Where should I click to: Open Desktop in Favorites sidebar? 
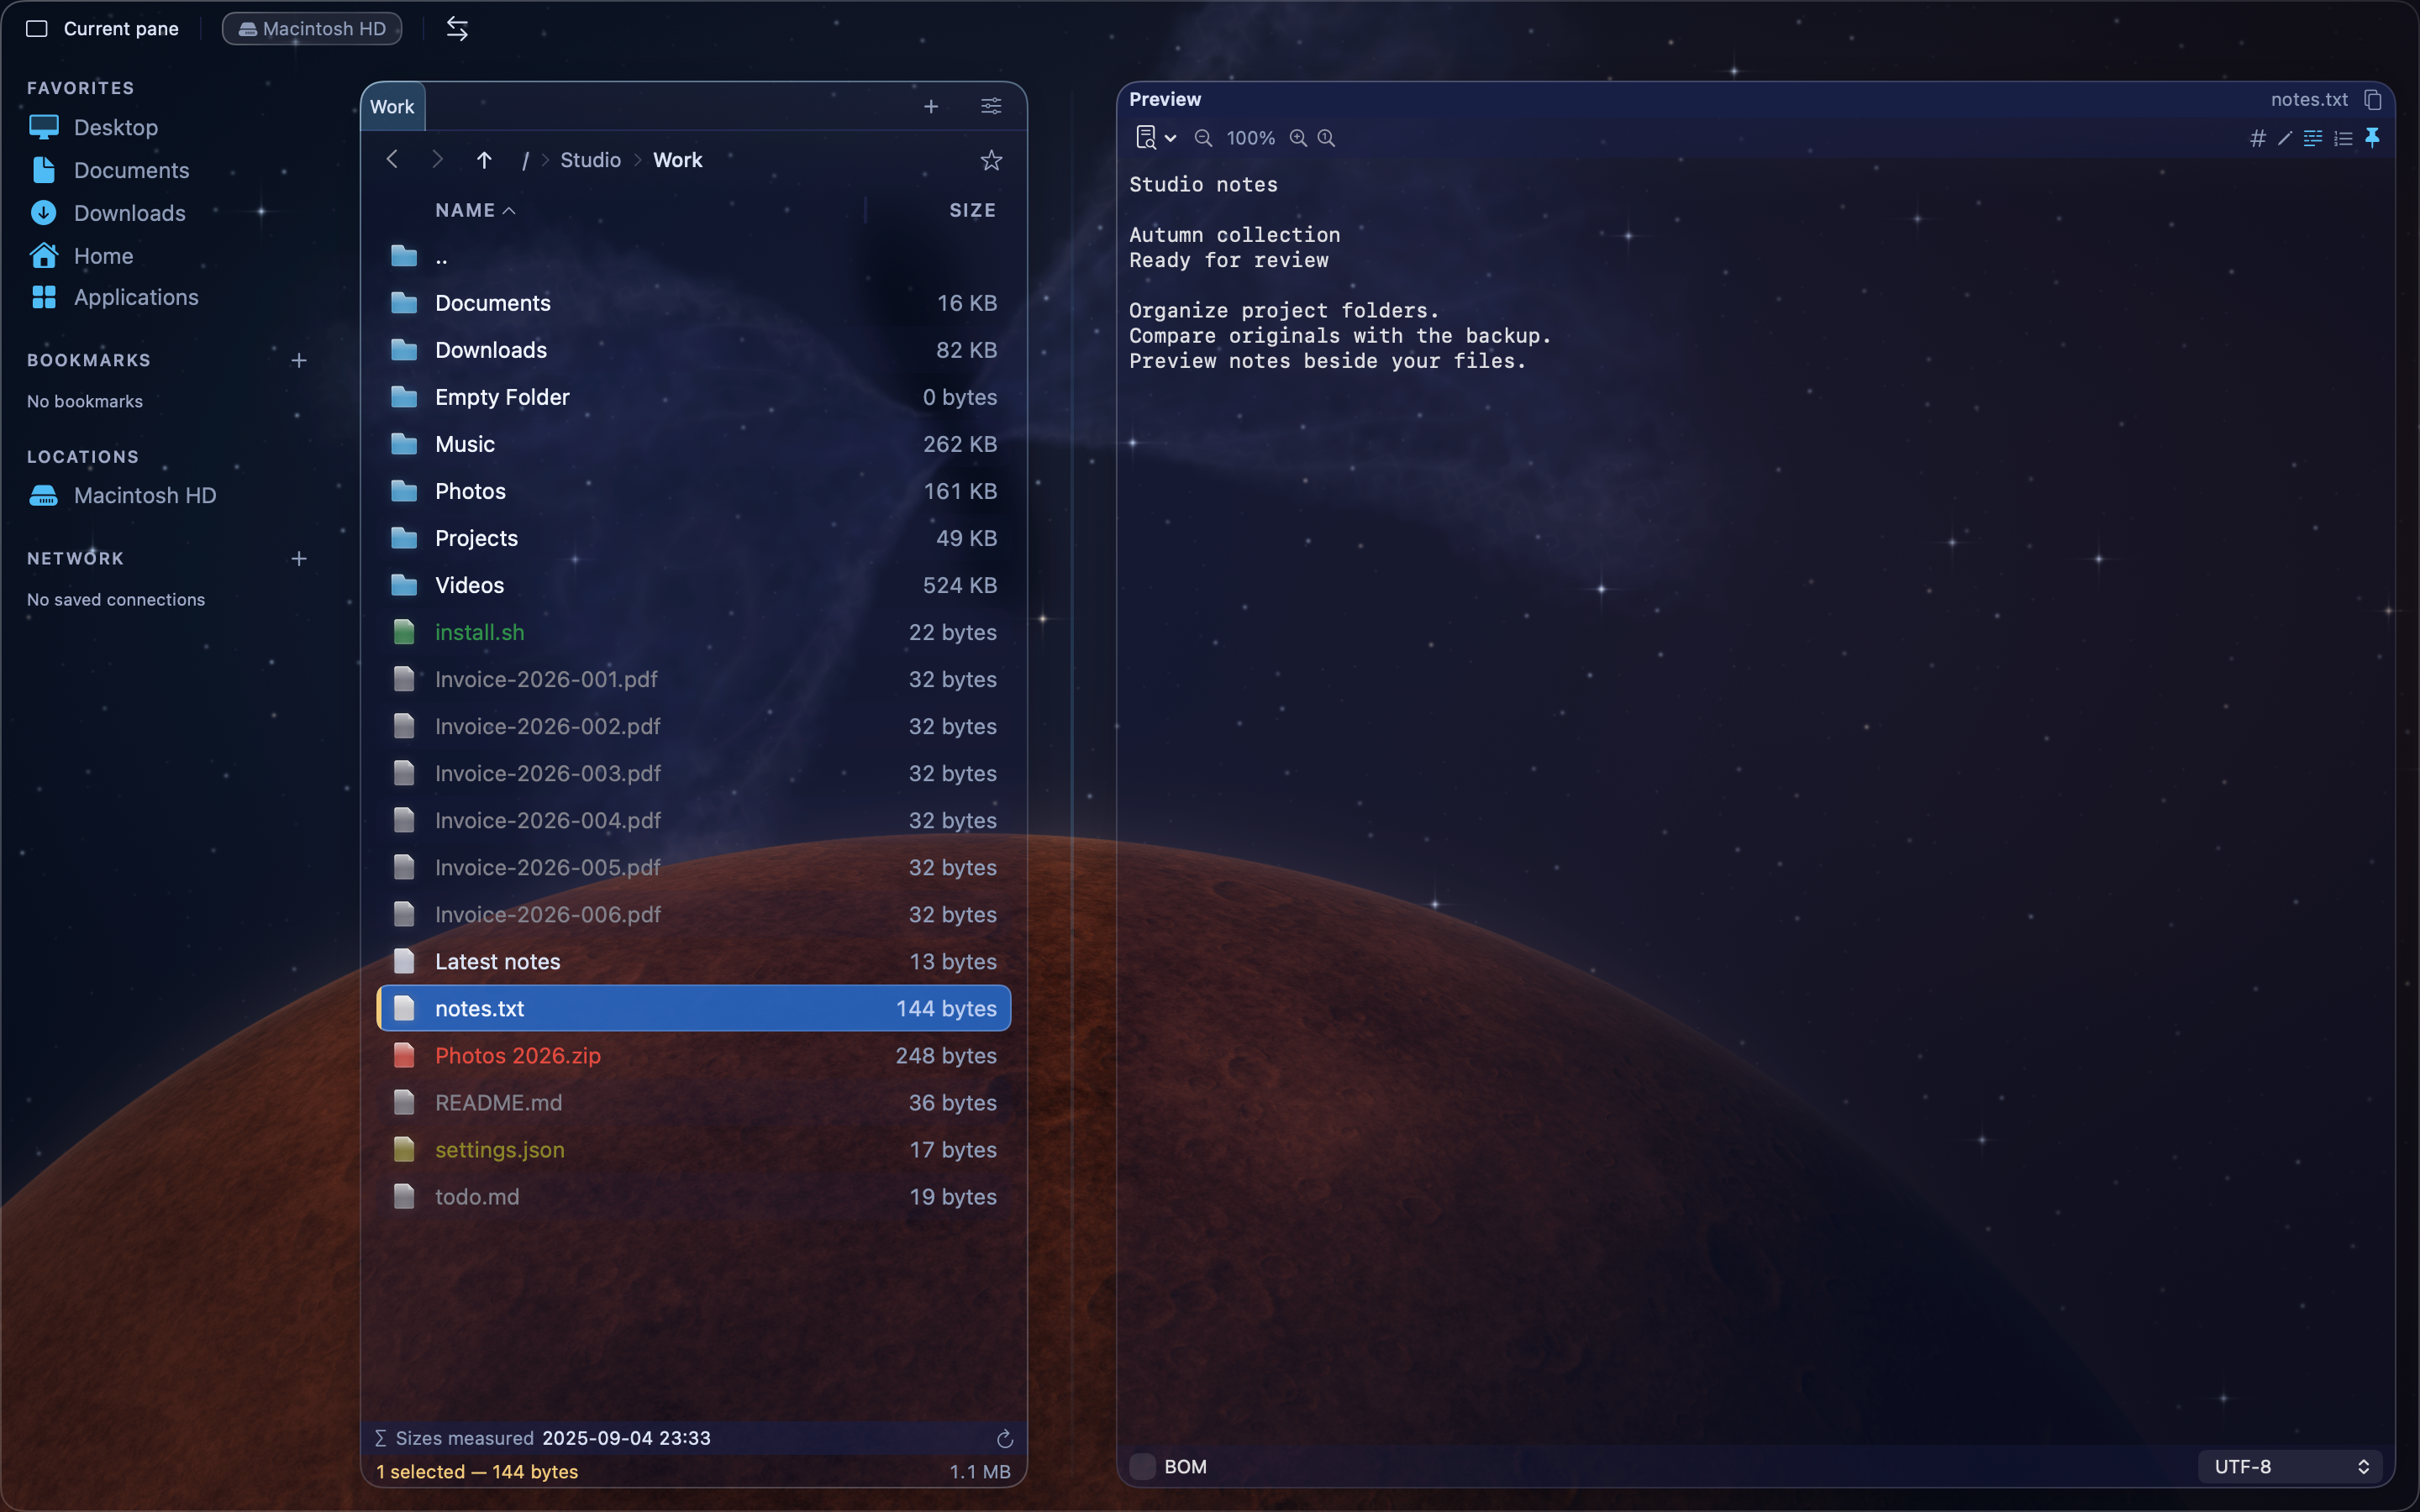pyautogui.click(x=116, y=127)
